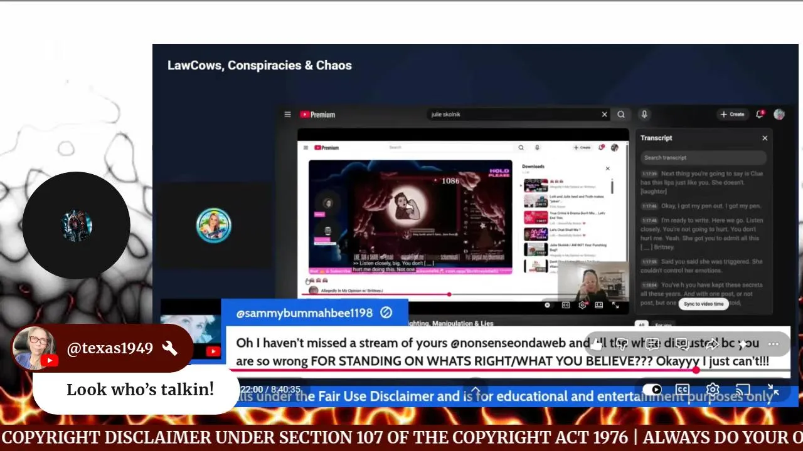803x451 pixels.
Task: Open the inner page notifications bell
Action: 601,148
